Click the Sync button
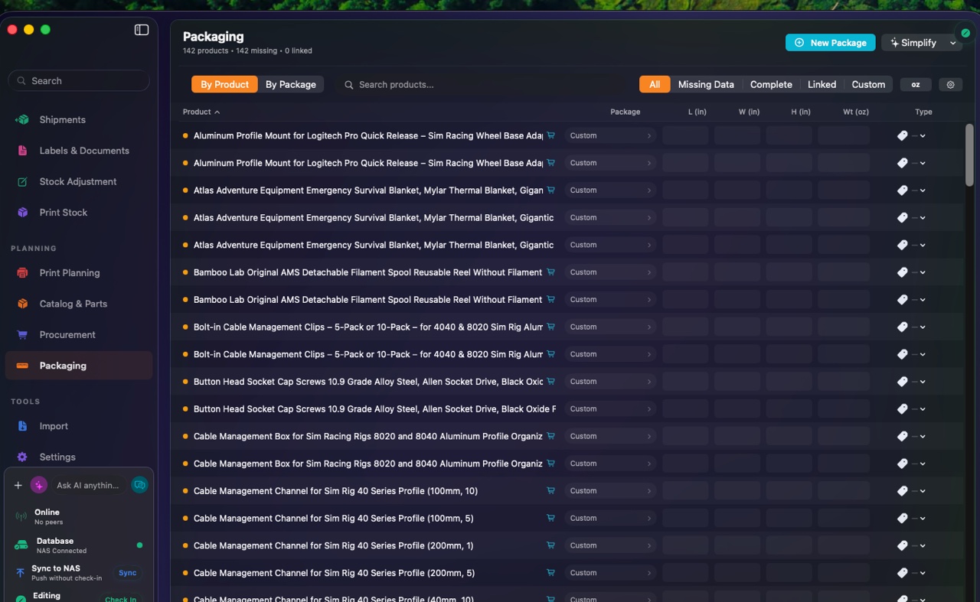 [x=128, y=573]
